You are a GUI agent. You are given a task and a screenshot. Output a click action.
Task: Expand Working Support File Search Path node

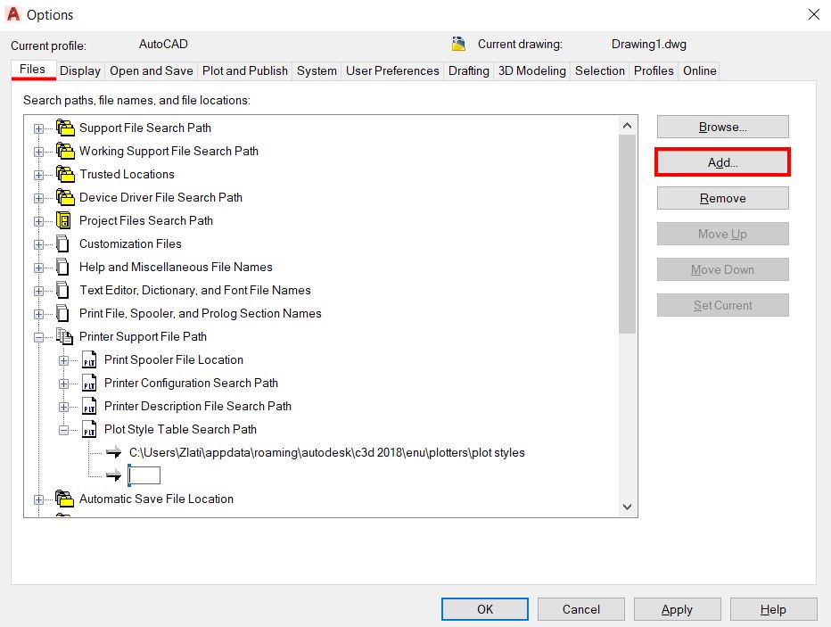click(x=38, y=153)
